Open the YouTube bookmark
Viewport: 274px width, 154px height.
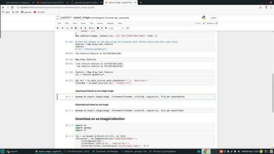(39, 12)
